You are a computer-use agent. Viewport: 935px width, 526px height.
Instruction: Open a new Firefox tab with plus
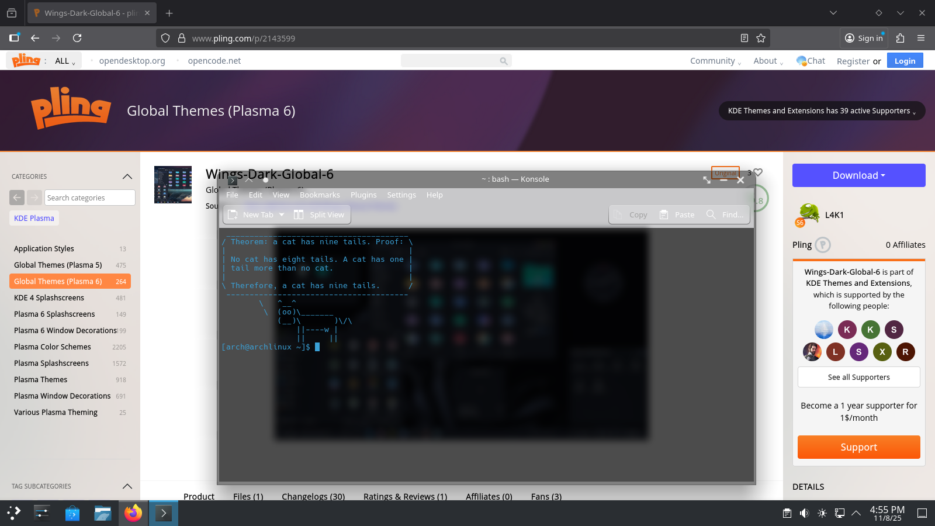[x=169, y=13]
